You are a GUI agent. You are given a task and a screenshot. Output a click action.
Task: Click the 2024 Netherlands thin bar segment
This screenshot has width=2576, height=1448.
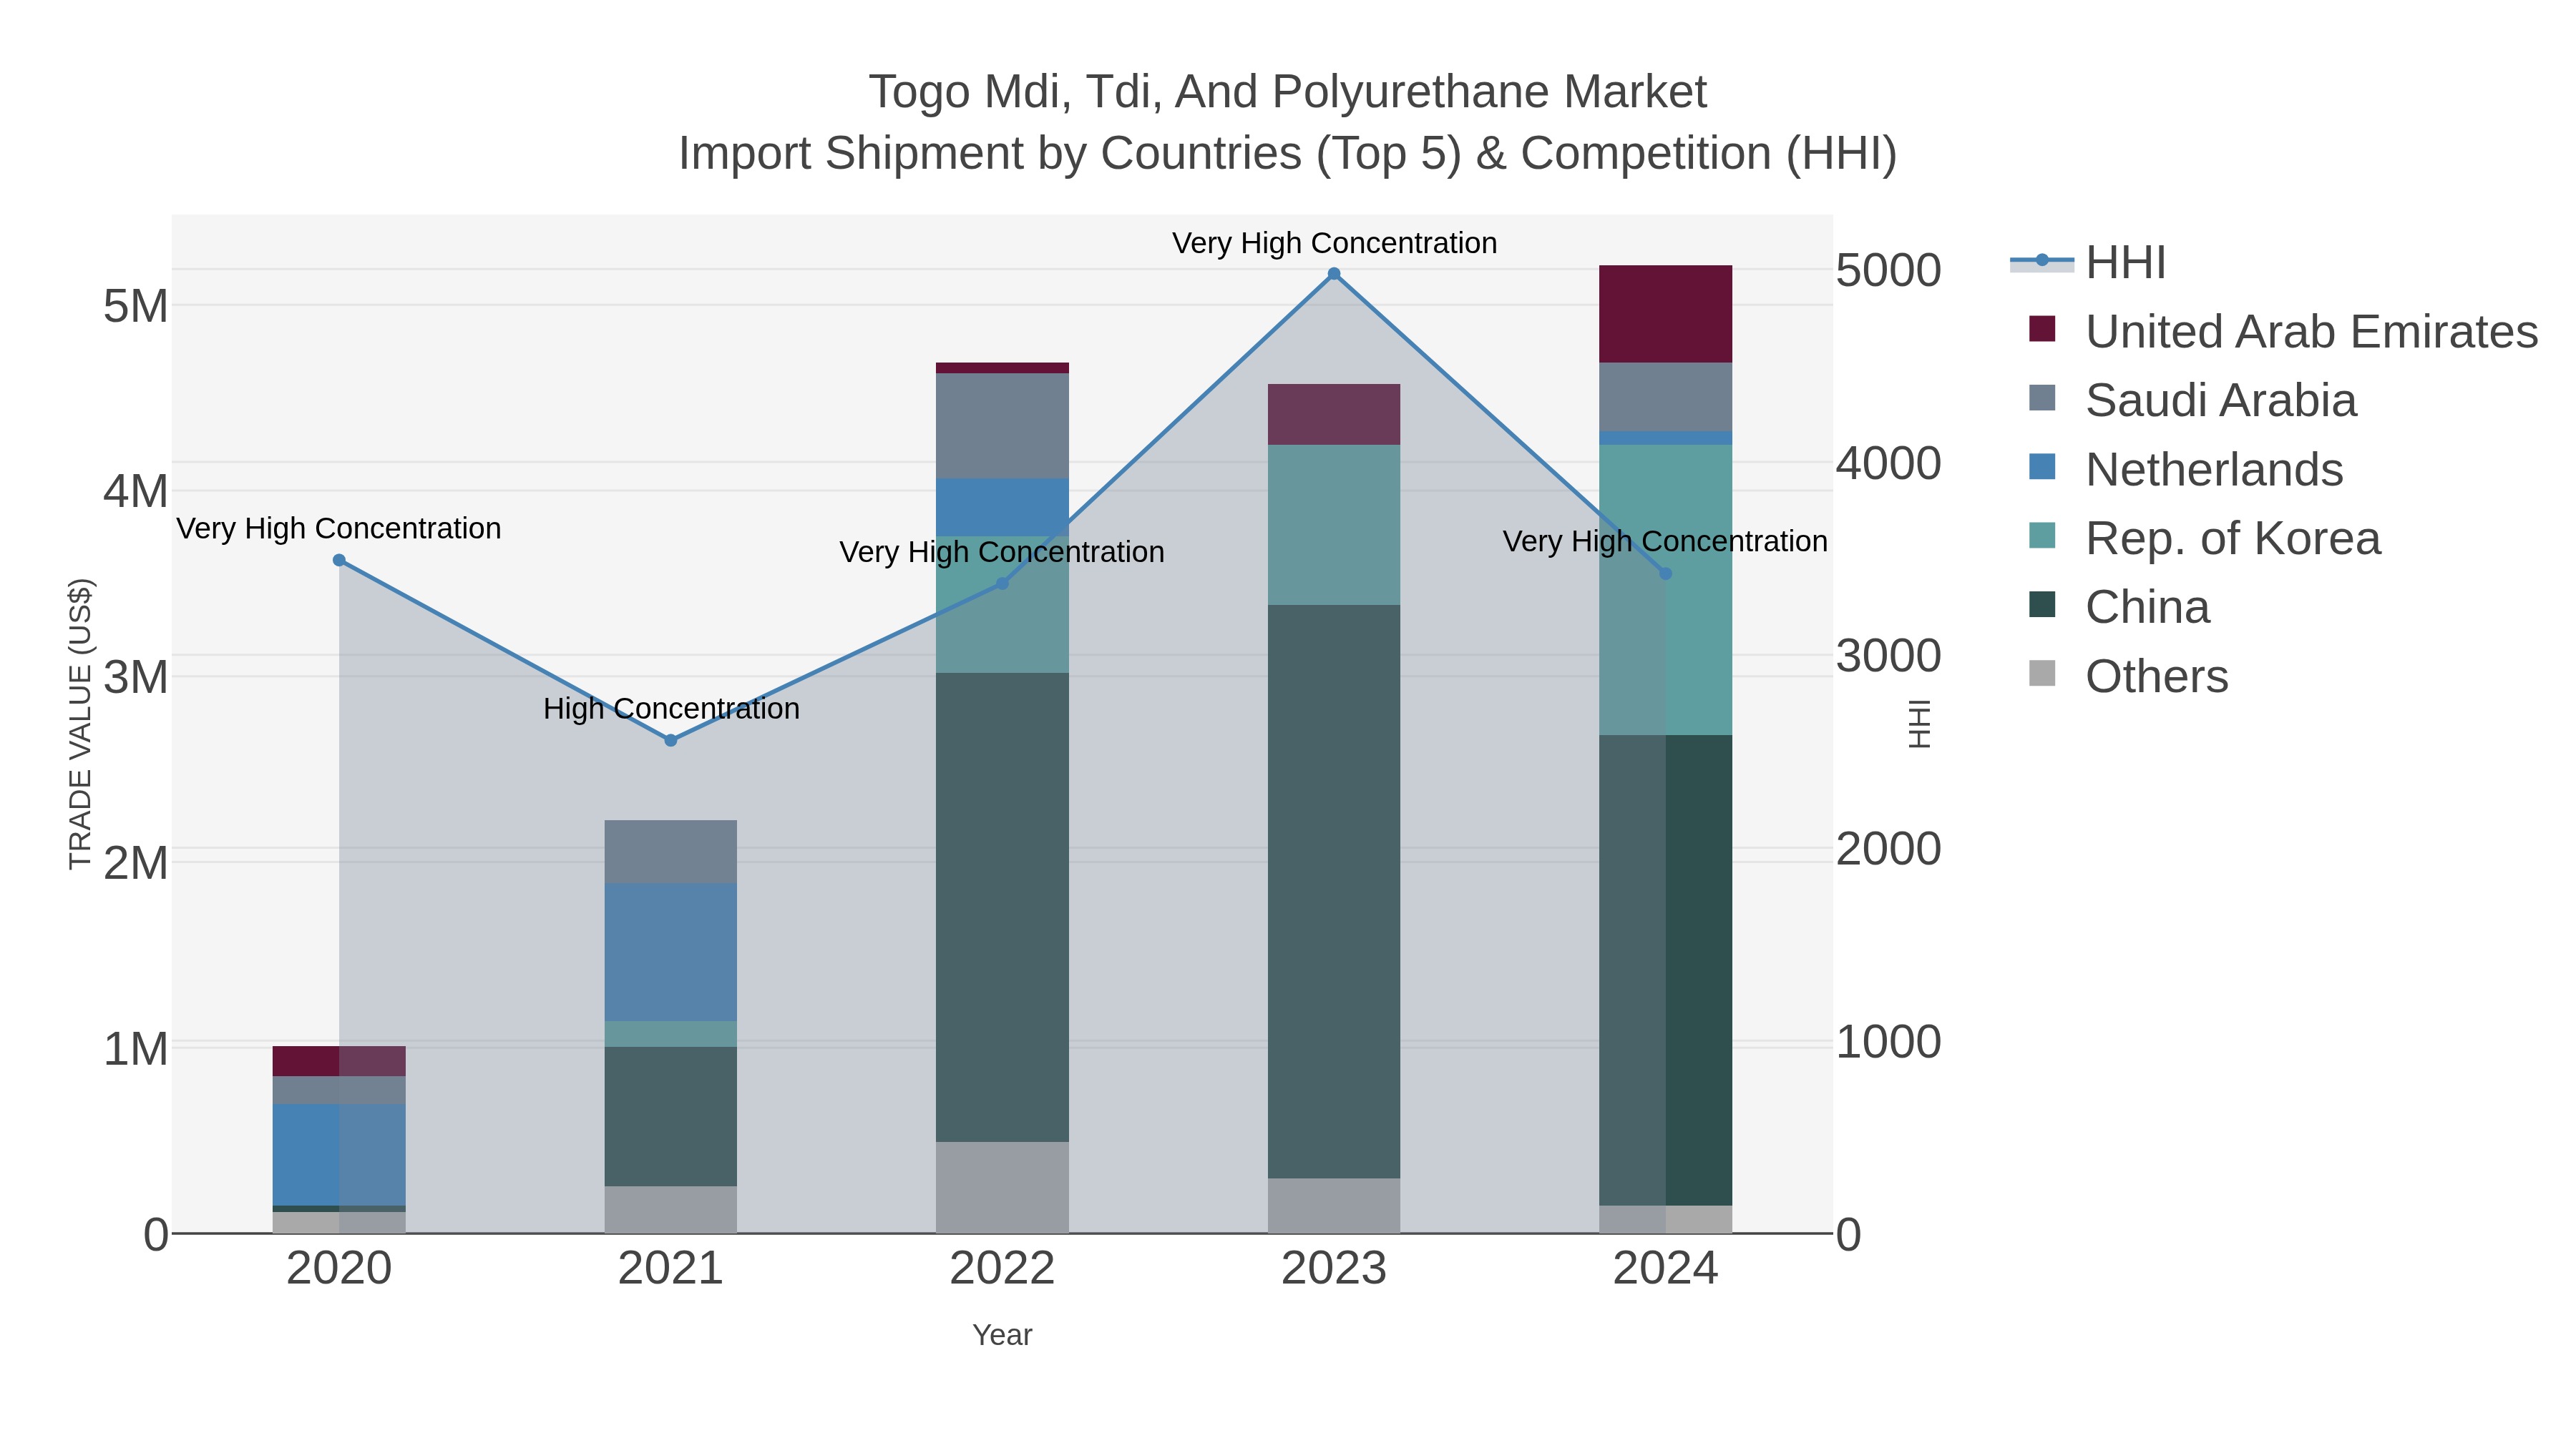[1666, 438]
